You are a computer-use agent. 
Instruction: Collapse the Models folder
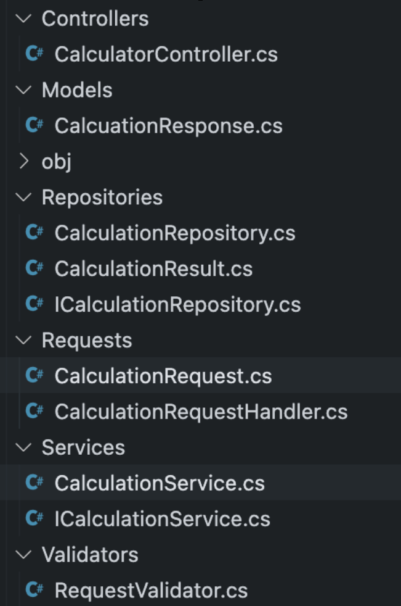23,90
